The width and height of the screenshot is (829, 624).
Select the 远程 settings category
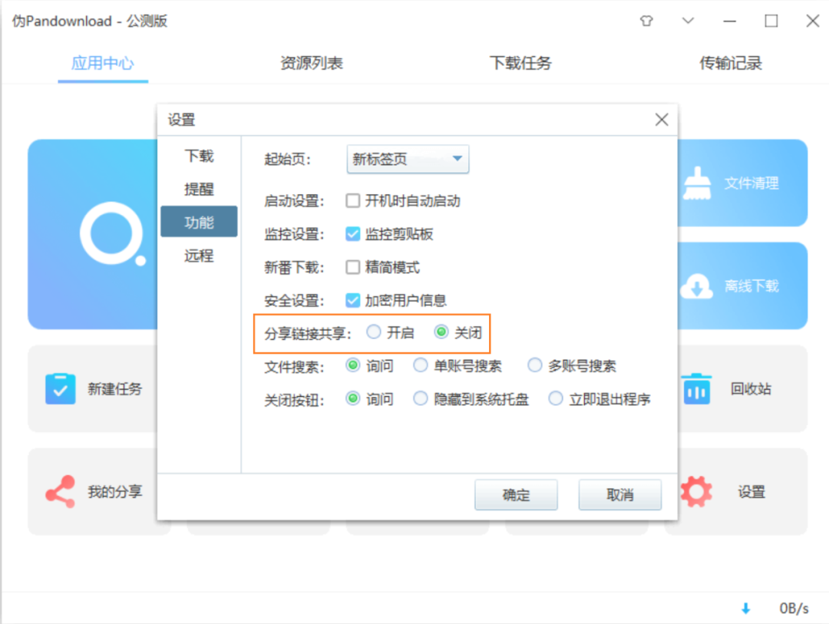tap(198, 256)
